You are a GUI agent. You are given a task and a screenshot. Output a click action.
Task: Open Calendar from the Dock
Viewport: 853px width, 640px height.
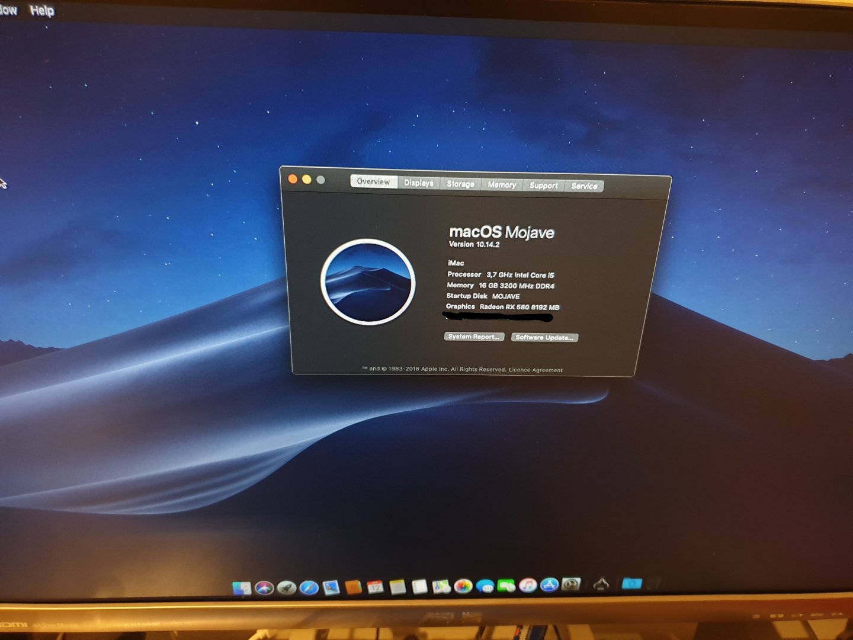(375, 587)
